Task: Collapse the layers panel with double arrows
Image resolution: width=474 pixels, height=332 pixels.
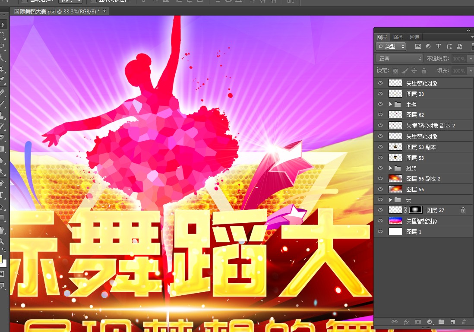Action: (468, 30)
